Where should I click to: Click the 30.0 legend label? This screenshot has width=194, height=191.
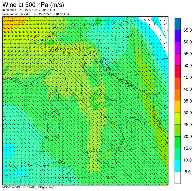tap(188, 113)
